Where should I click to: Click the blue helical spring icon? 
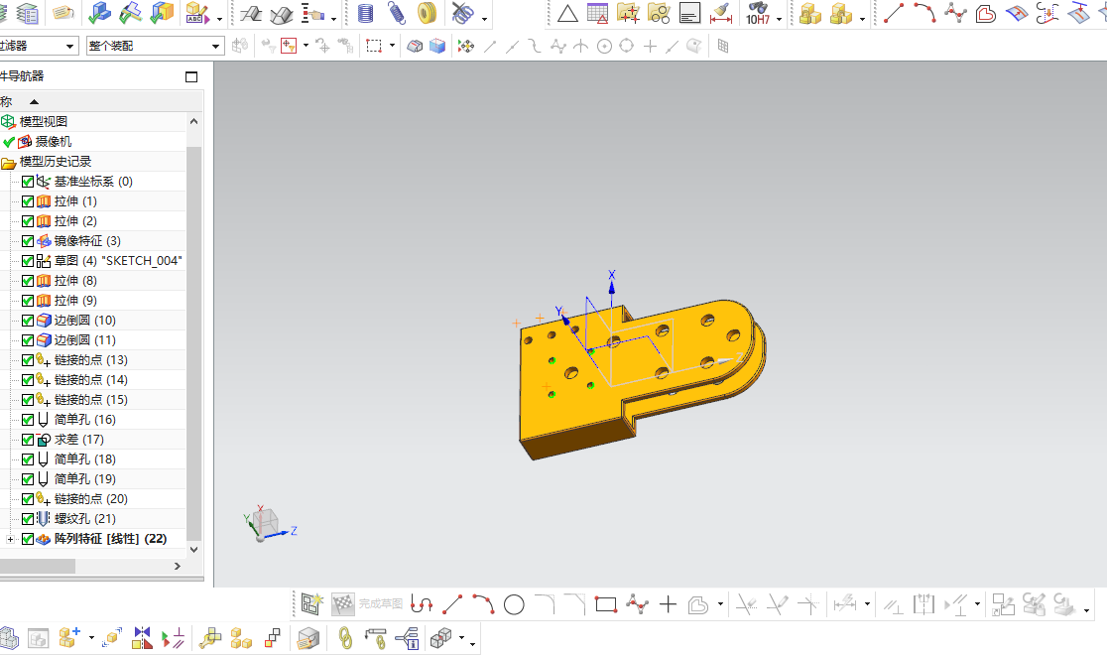(365, 13)
